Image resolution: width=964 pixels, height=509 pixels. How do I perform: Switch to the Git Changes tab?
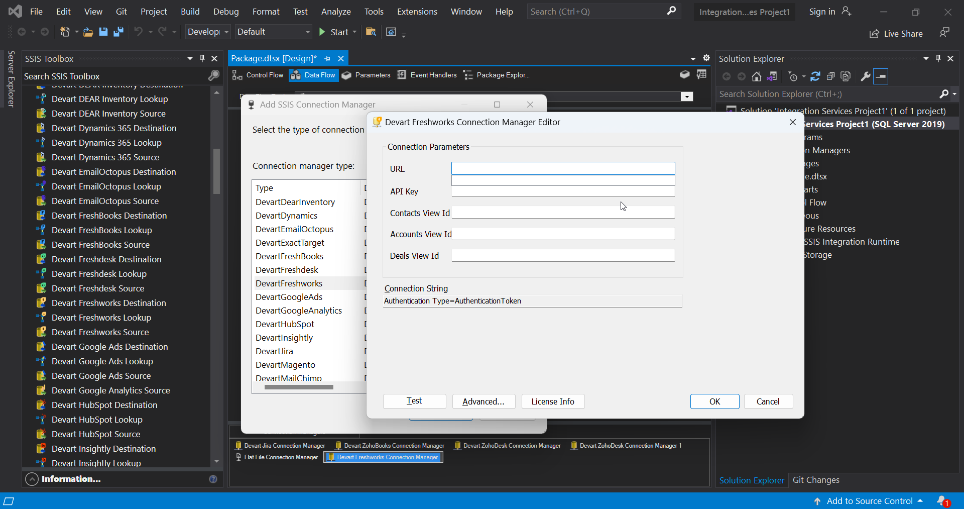pos(816,480)
